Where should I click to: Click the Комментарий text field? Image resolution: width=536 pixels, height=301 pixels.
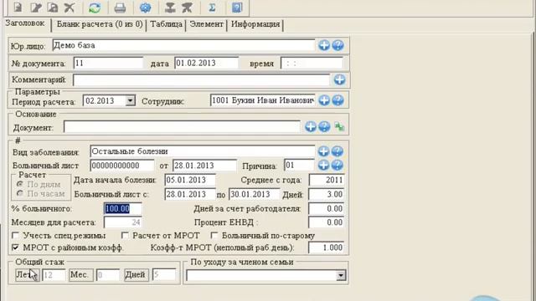coord(201,80)
